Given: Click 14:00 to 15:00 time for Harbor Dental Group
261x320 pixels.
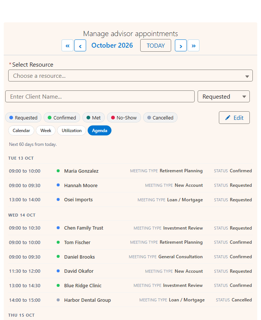Looking at the screenshot, I should coord(25,300).
